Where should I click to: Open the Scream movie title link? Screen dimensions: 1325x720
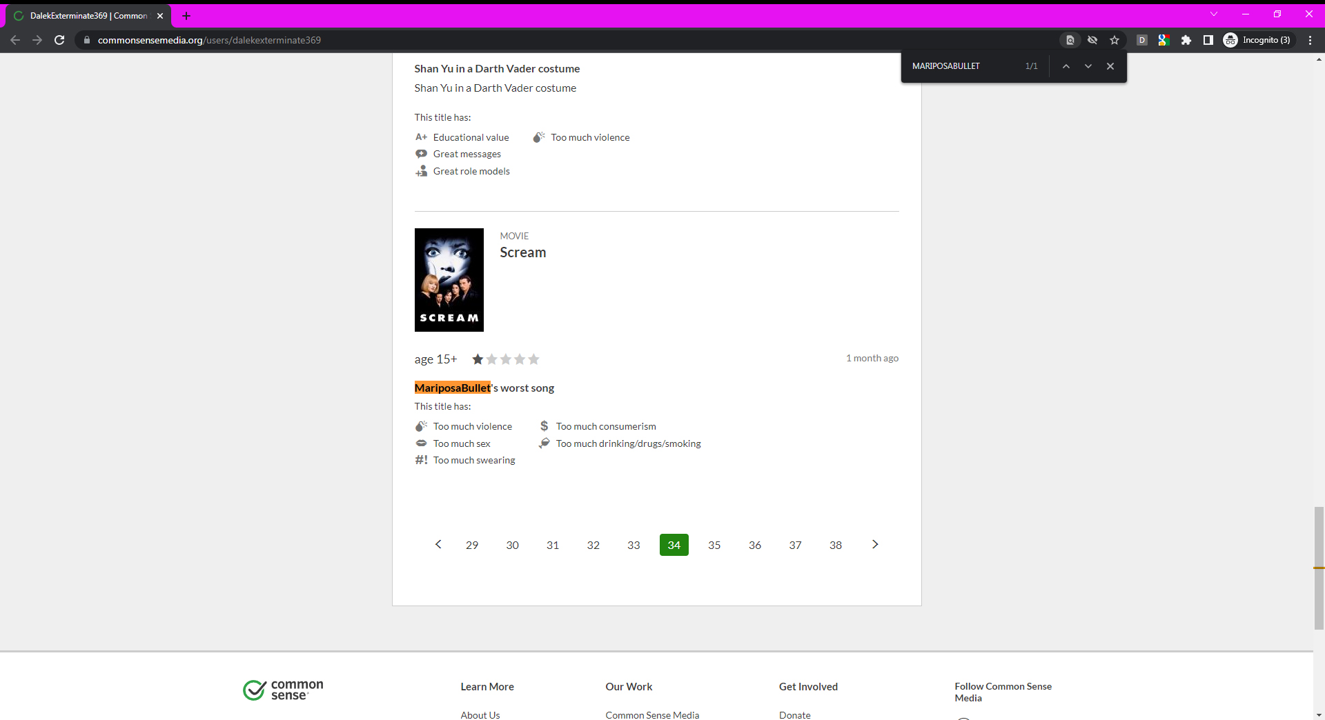tap(522, 252)
